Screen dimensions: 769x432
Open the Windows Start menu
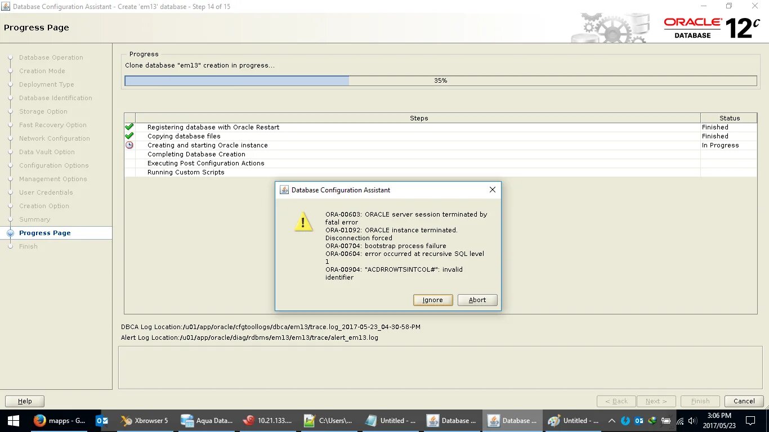coord(13,421)
